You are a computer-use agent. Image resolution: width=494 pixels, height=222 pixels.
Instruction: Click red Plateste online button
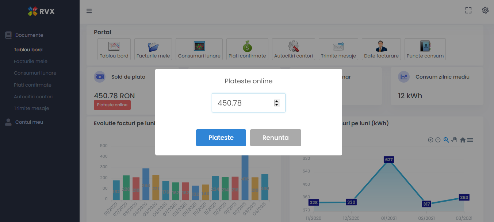[x=112, y=105]
